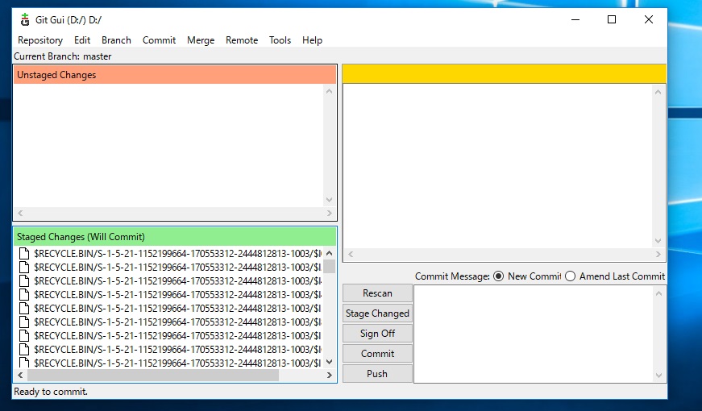This screenshot has width=702, height=411.
Task: Select the Amend Last Commit radio button
Action: (570, 276)
